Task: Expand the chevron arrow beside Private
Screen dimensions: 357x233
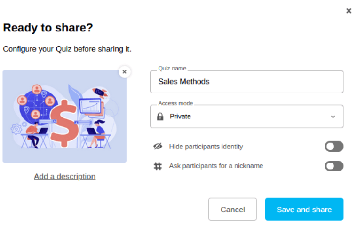Action: pyautogui.click(x=333, y=116)
